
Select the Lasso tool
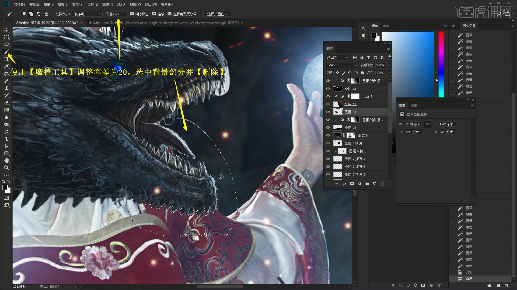point(6,45)
